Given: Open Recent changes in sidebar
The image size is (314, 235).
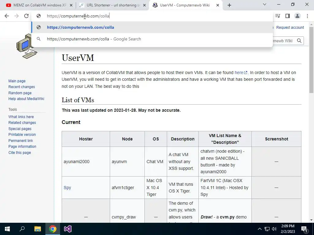Looking at the screenshot, I should click(x=22, y=87).
